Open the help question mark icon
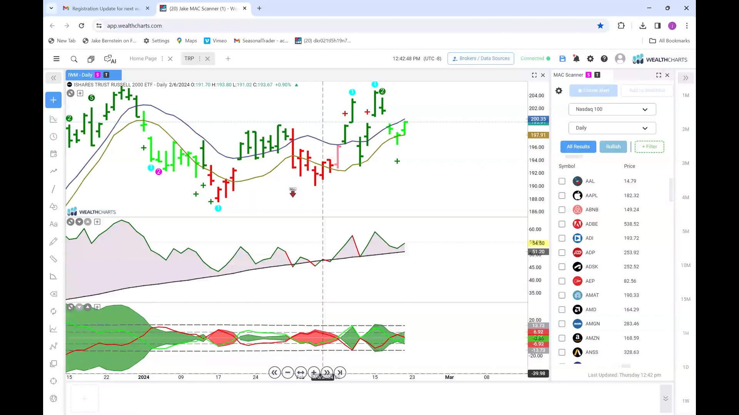The height and width of the screenshot is (415, 739). pos(604,58)
